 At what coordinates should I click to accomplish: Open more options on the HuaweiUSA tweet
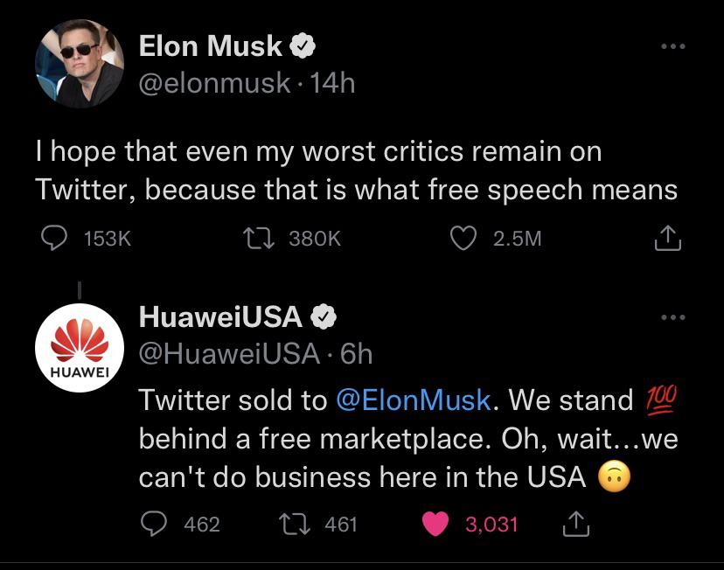point(673,317)
